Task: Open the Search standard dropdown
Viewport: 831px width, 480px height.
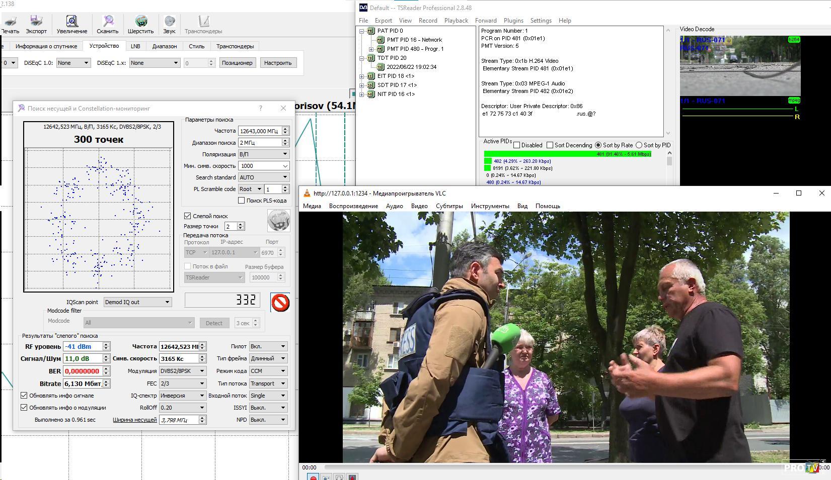Action: (x=263, y=177)
